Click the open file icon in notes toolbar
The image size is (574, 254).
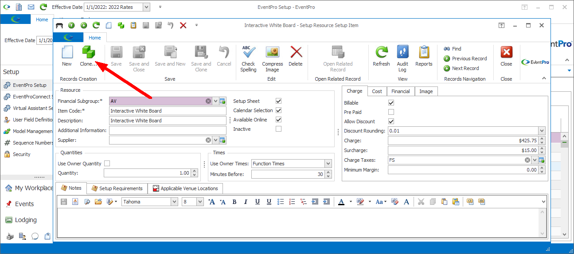pyautogui.click(x=98, y=202)
